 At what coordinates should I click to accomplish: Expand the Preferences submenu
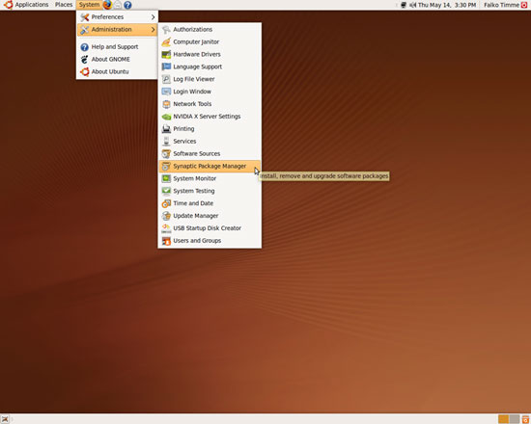coord(117,17)
